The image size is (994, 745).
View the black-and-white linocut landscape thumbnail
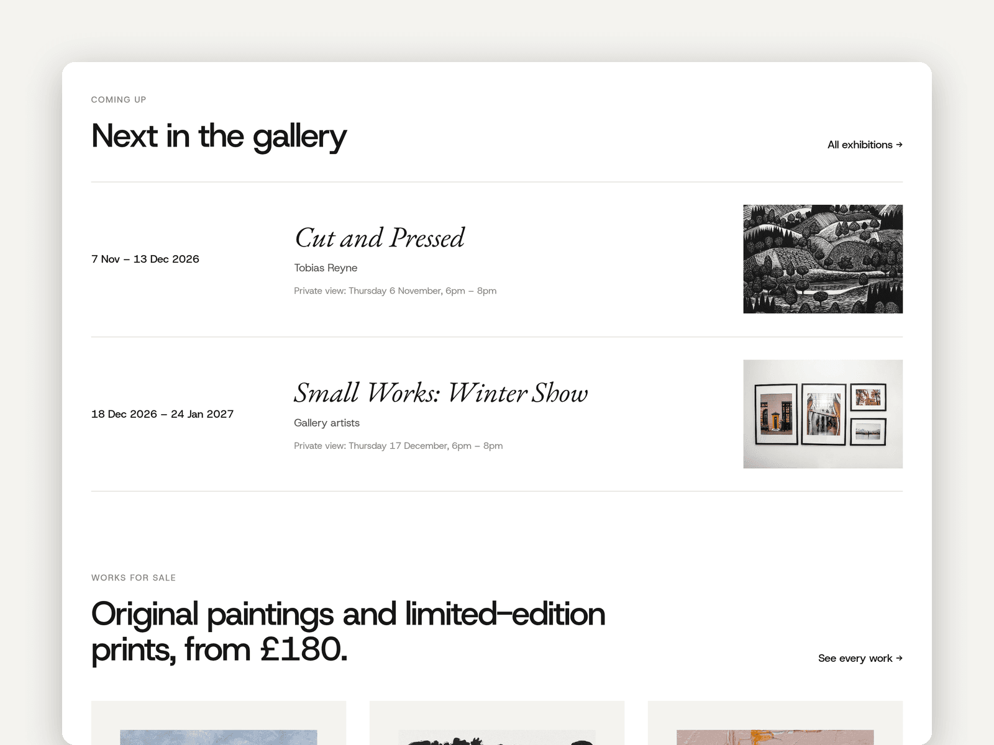point(823,259)
